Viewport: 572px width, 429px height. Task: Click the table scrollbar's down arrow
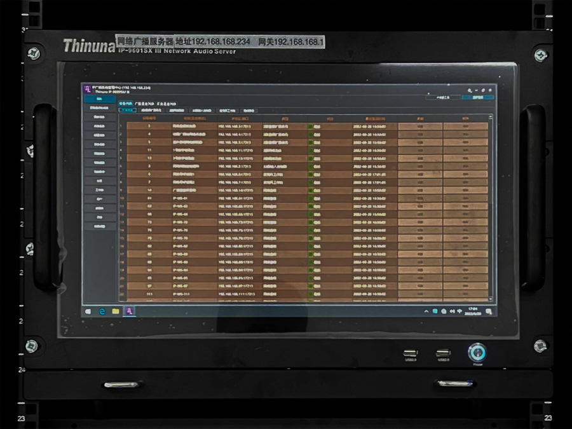click(x=490, y=298)
